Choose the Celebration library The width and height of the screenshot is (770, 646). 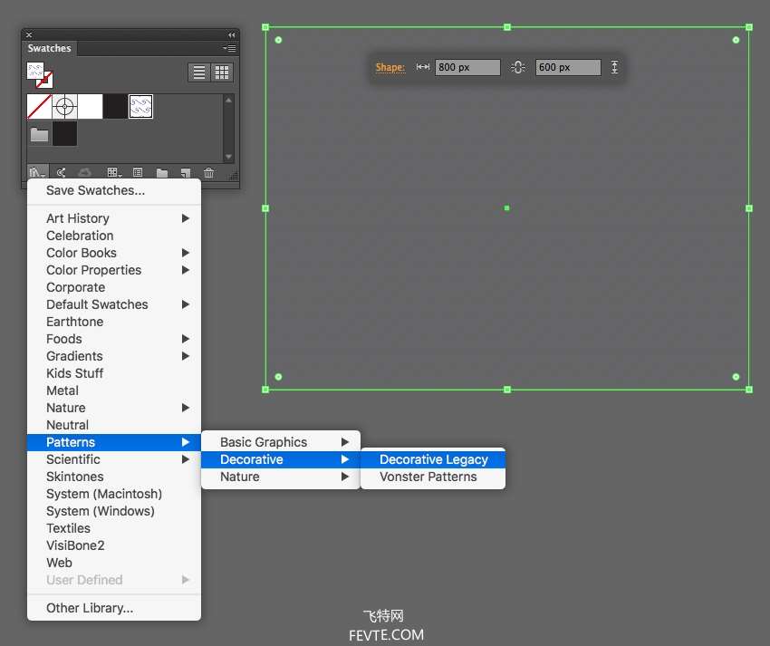[114, 236]
